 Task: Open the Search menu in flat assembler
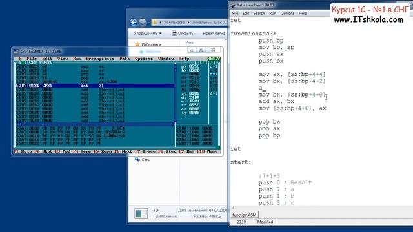click(259, 13)
